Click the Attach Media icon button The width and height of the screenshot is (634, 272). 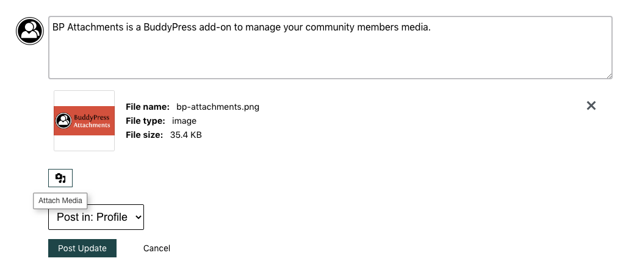click(x=60, y=178)
